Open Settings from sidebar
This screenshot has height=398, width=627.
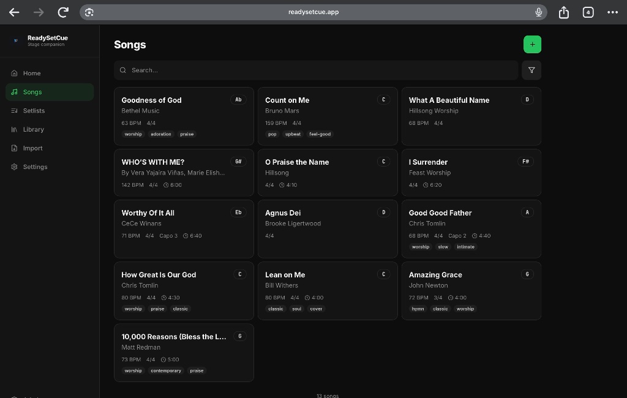pos(50,167)
